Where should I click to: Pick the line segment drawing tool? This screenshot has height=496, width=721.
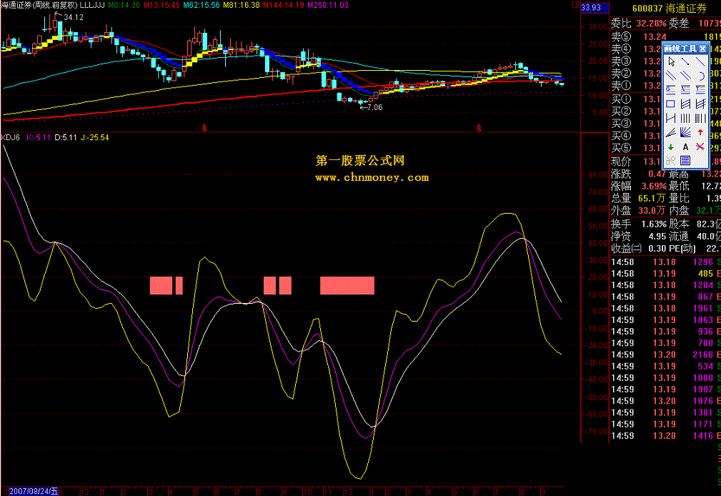[685, 62]
